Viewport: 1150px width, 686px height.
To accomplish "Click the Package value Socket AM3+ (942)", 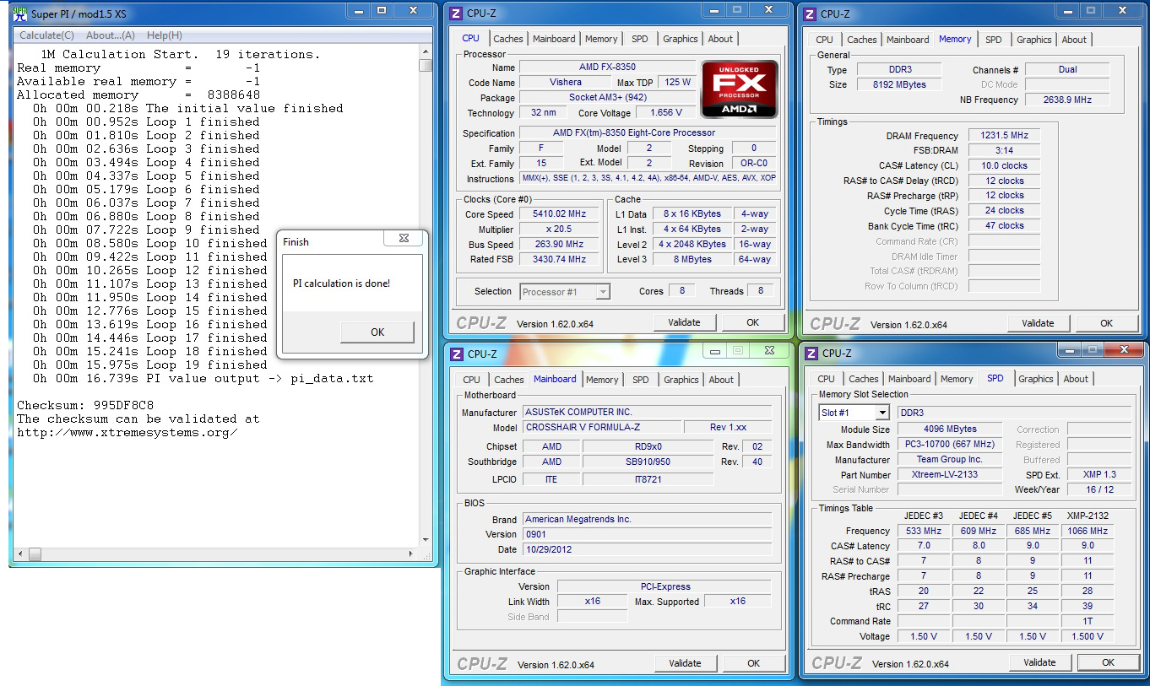I will [x=607, y=98].
